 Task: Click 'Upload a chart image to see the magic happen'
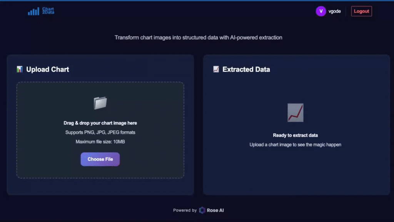point(295,145)
